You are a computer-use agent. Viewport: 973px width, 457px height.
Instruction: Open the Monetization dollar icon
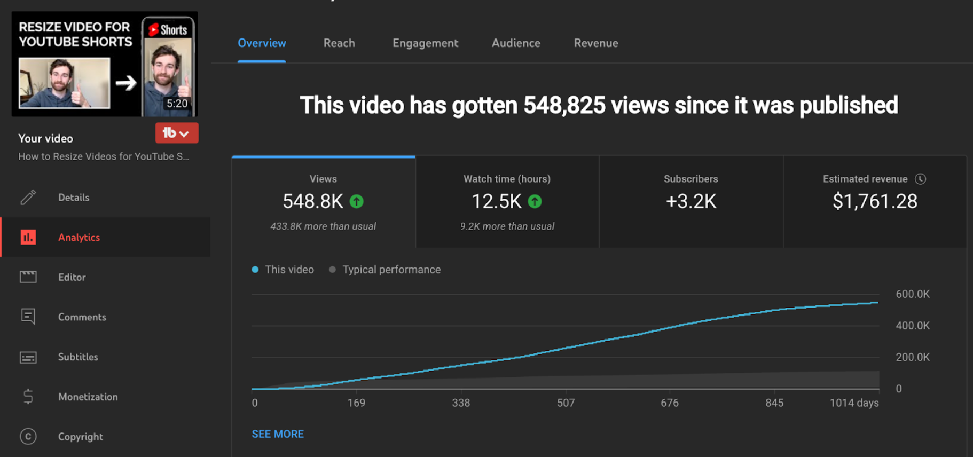(28, 397)
